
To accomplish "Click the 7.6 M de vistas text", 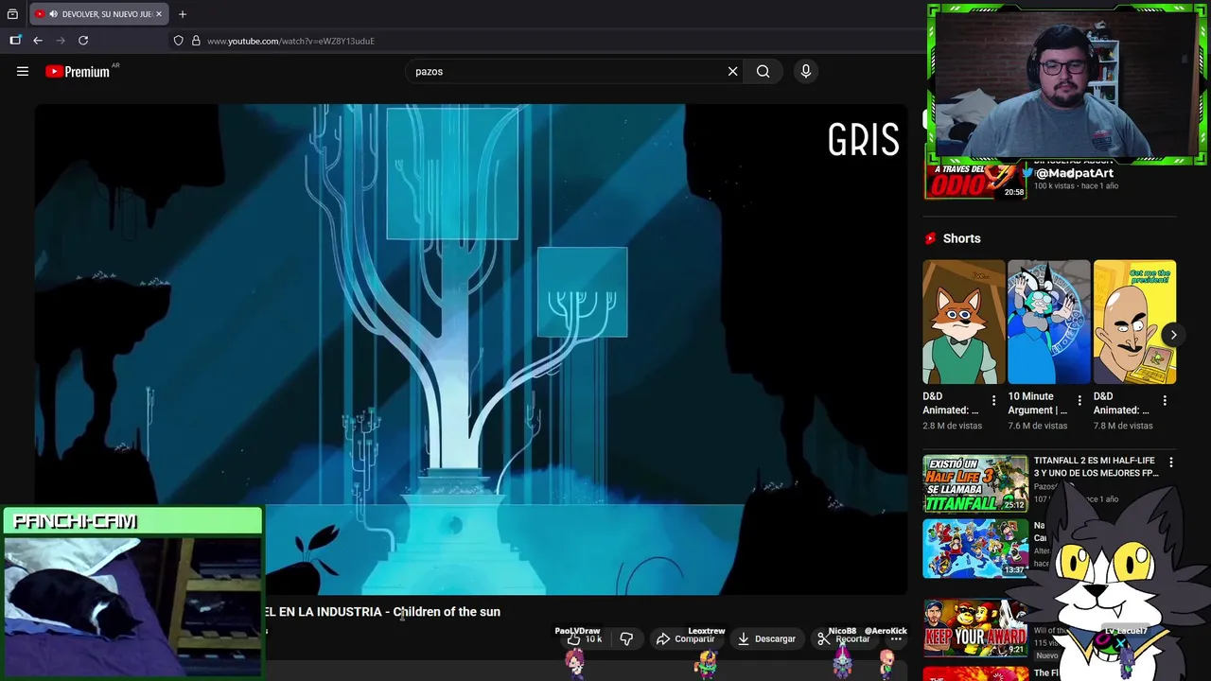I will pos(1038,426).
